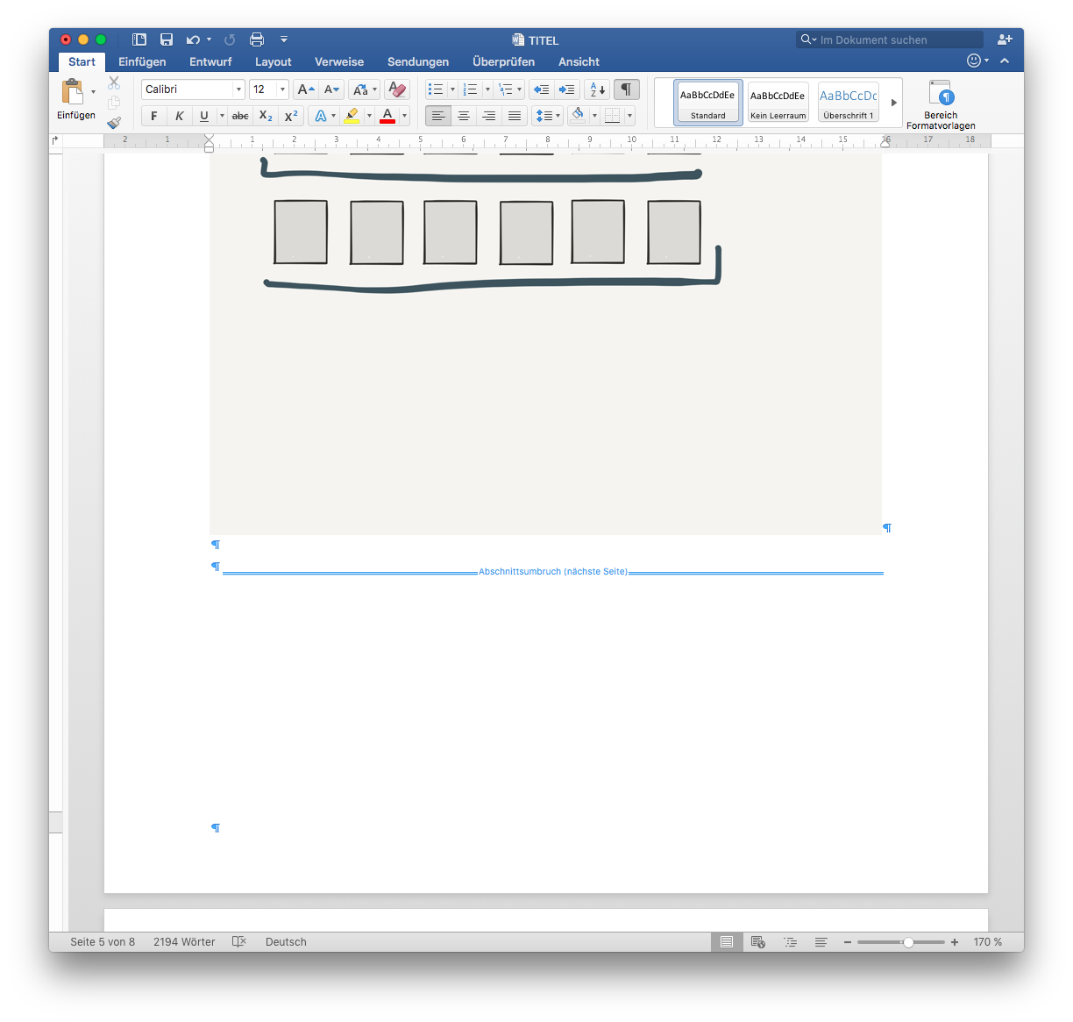Expand bullet list style dropdown arrow
The width and height of the screenshot is (1073, 1022).
tap(452, 89)
